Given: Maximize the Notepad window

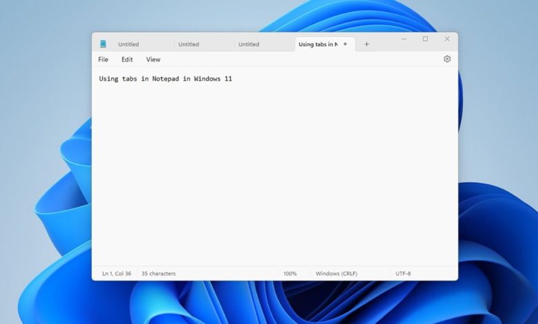Looking at the screenshot, I should click(x=426, y=39).
